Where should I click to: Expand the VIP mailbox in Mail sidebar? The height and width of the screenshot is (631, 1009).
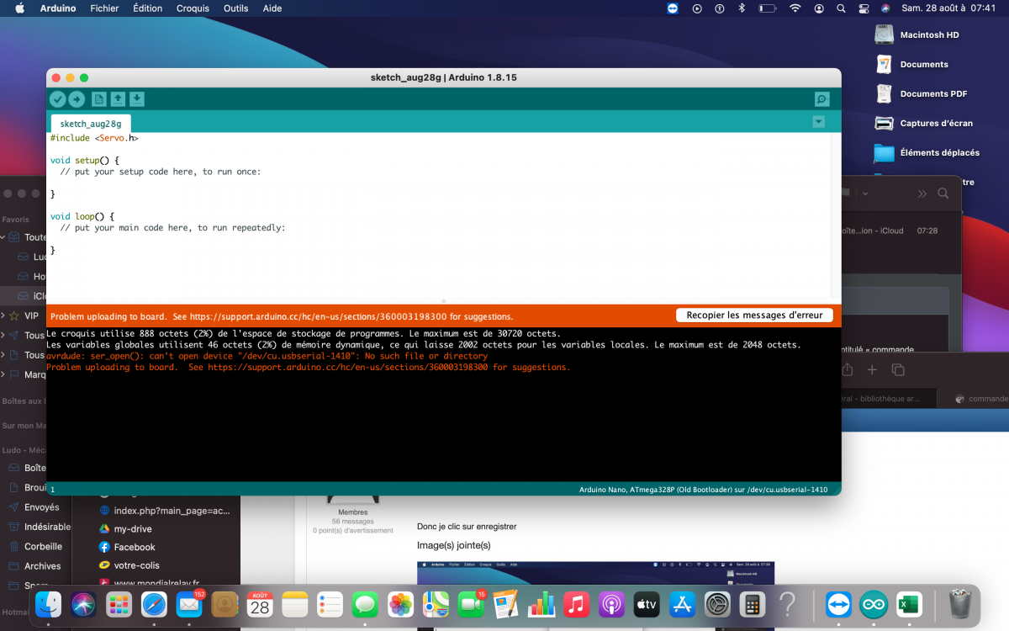click(x=4, y=315)
